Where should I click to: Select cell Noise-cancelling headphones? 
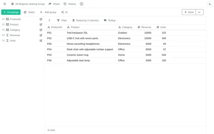tap(83, 44)
